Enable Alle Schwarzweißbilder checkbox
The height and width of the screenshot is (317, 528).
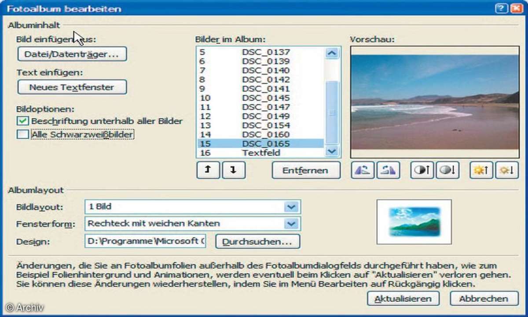pyautogui.click(x=23, y=134)
